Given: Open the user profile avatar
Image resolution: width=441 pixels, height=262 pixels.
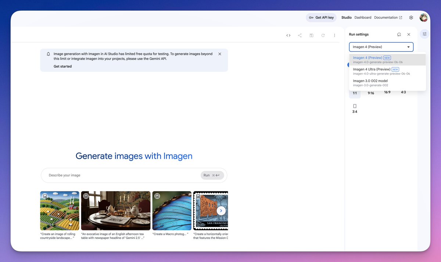Looking at the screenshot, I should pyautogui.click(x=424, y=17).
